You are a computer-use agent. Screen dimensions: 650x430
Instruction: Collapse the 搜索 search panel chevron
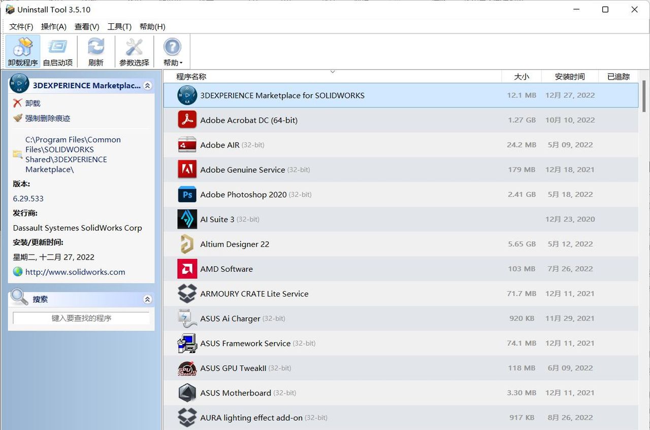[147, 299]
